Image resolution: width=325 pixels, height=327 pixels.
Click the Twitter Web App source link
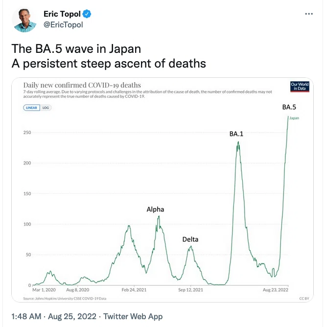(x=133, y=316)
